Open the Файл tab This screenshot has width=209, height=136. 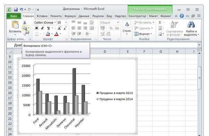pyautogui.click(x=14, y=16)
